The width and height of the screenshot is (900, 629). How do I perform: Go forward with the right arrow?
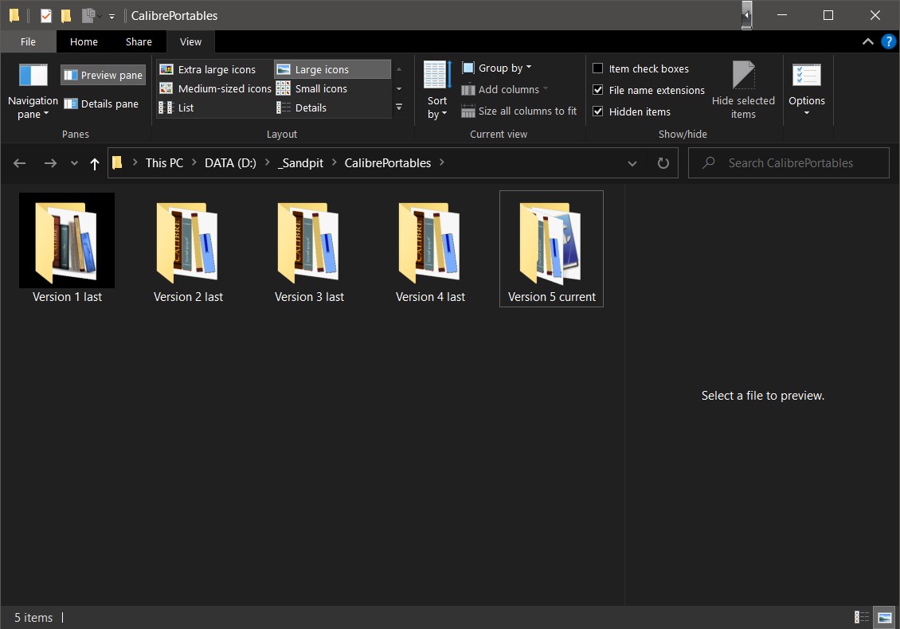tap(50, 163)
